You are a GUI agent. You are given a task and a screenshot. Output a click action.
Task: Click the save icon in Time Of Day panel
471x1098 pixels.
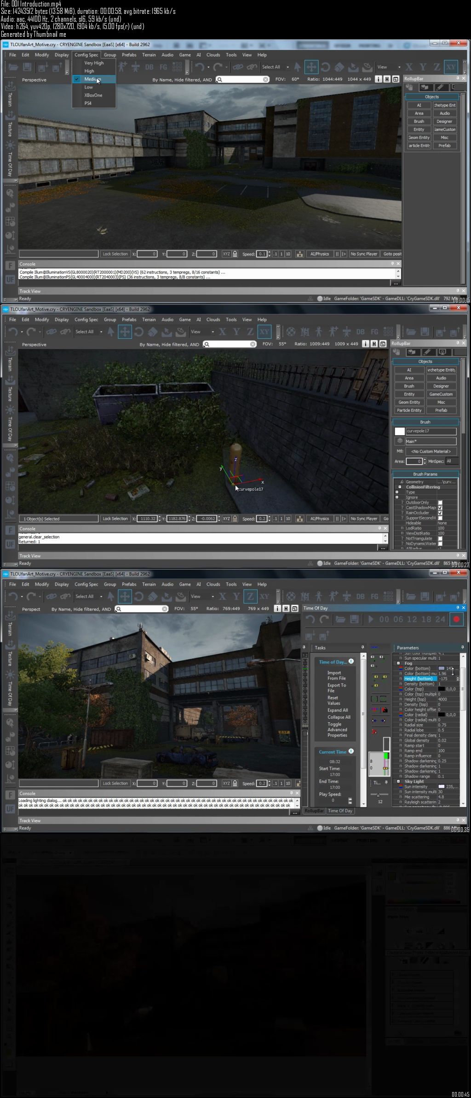point(354,620)
